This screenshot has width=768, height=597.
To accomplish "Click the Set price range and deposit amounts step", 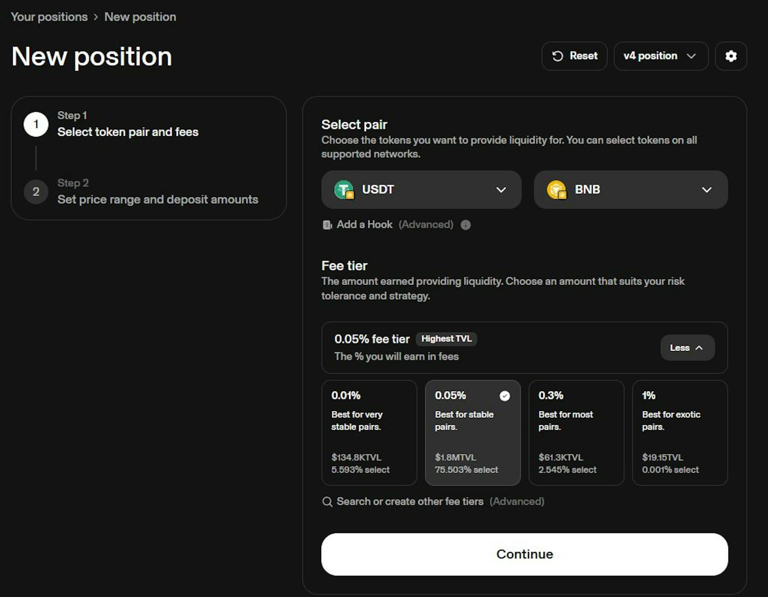I will (158, 199).
